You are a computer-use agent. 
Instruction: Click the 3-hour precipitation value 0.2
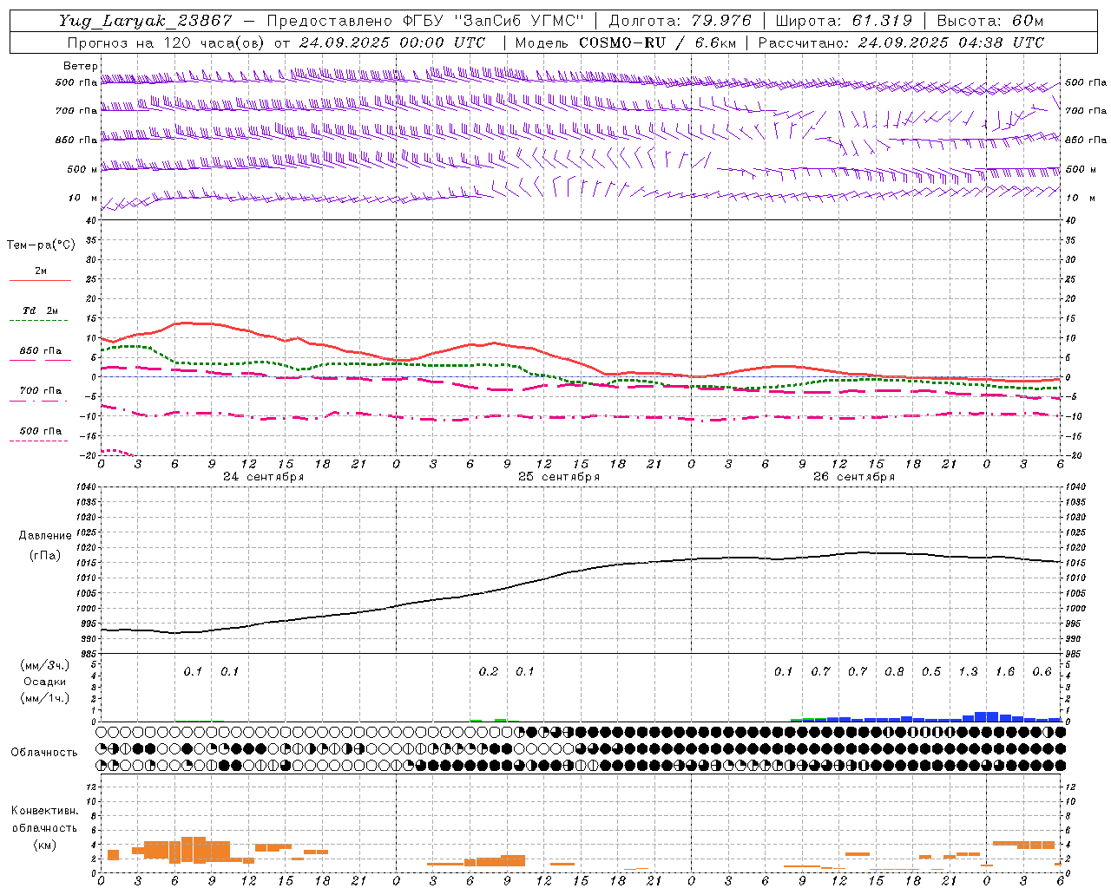489,671
